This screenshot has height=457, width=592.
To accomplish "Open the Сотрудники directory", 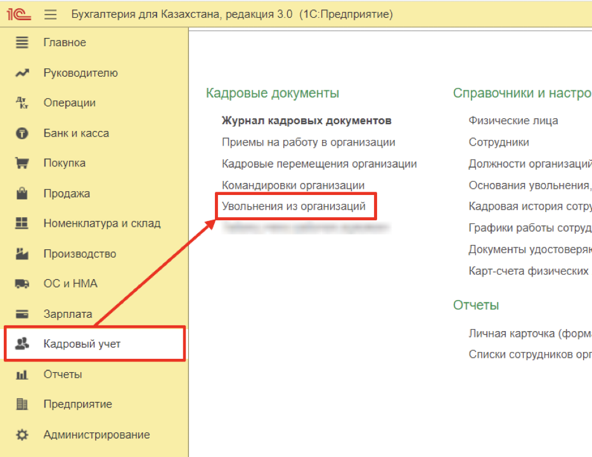I will [499, 142].
